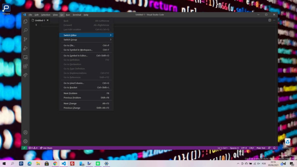This screenshot has width=297, height=167.
Task: Click the feedback smiley in the status bar
Action: pos(269,148)
